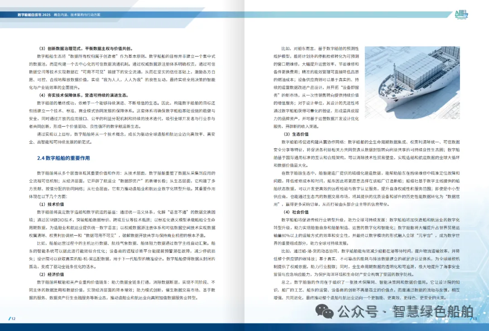This screenshot has height=331, width=489.
Task: Click paragraph starting 数字船舶将从多个层面
Action: (x=122, y=184)
